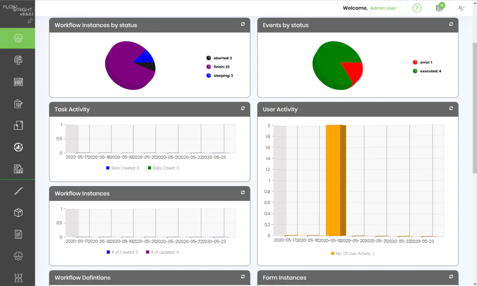
Task: Click the blue 'Tasks Created: 0' swatch
Action: 108,168
